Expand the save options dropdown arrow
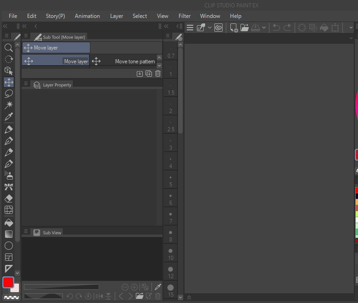 point(264,28)
